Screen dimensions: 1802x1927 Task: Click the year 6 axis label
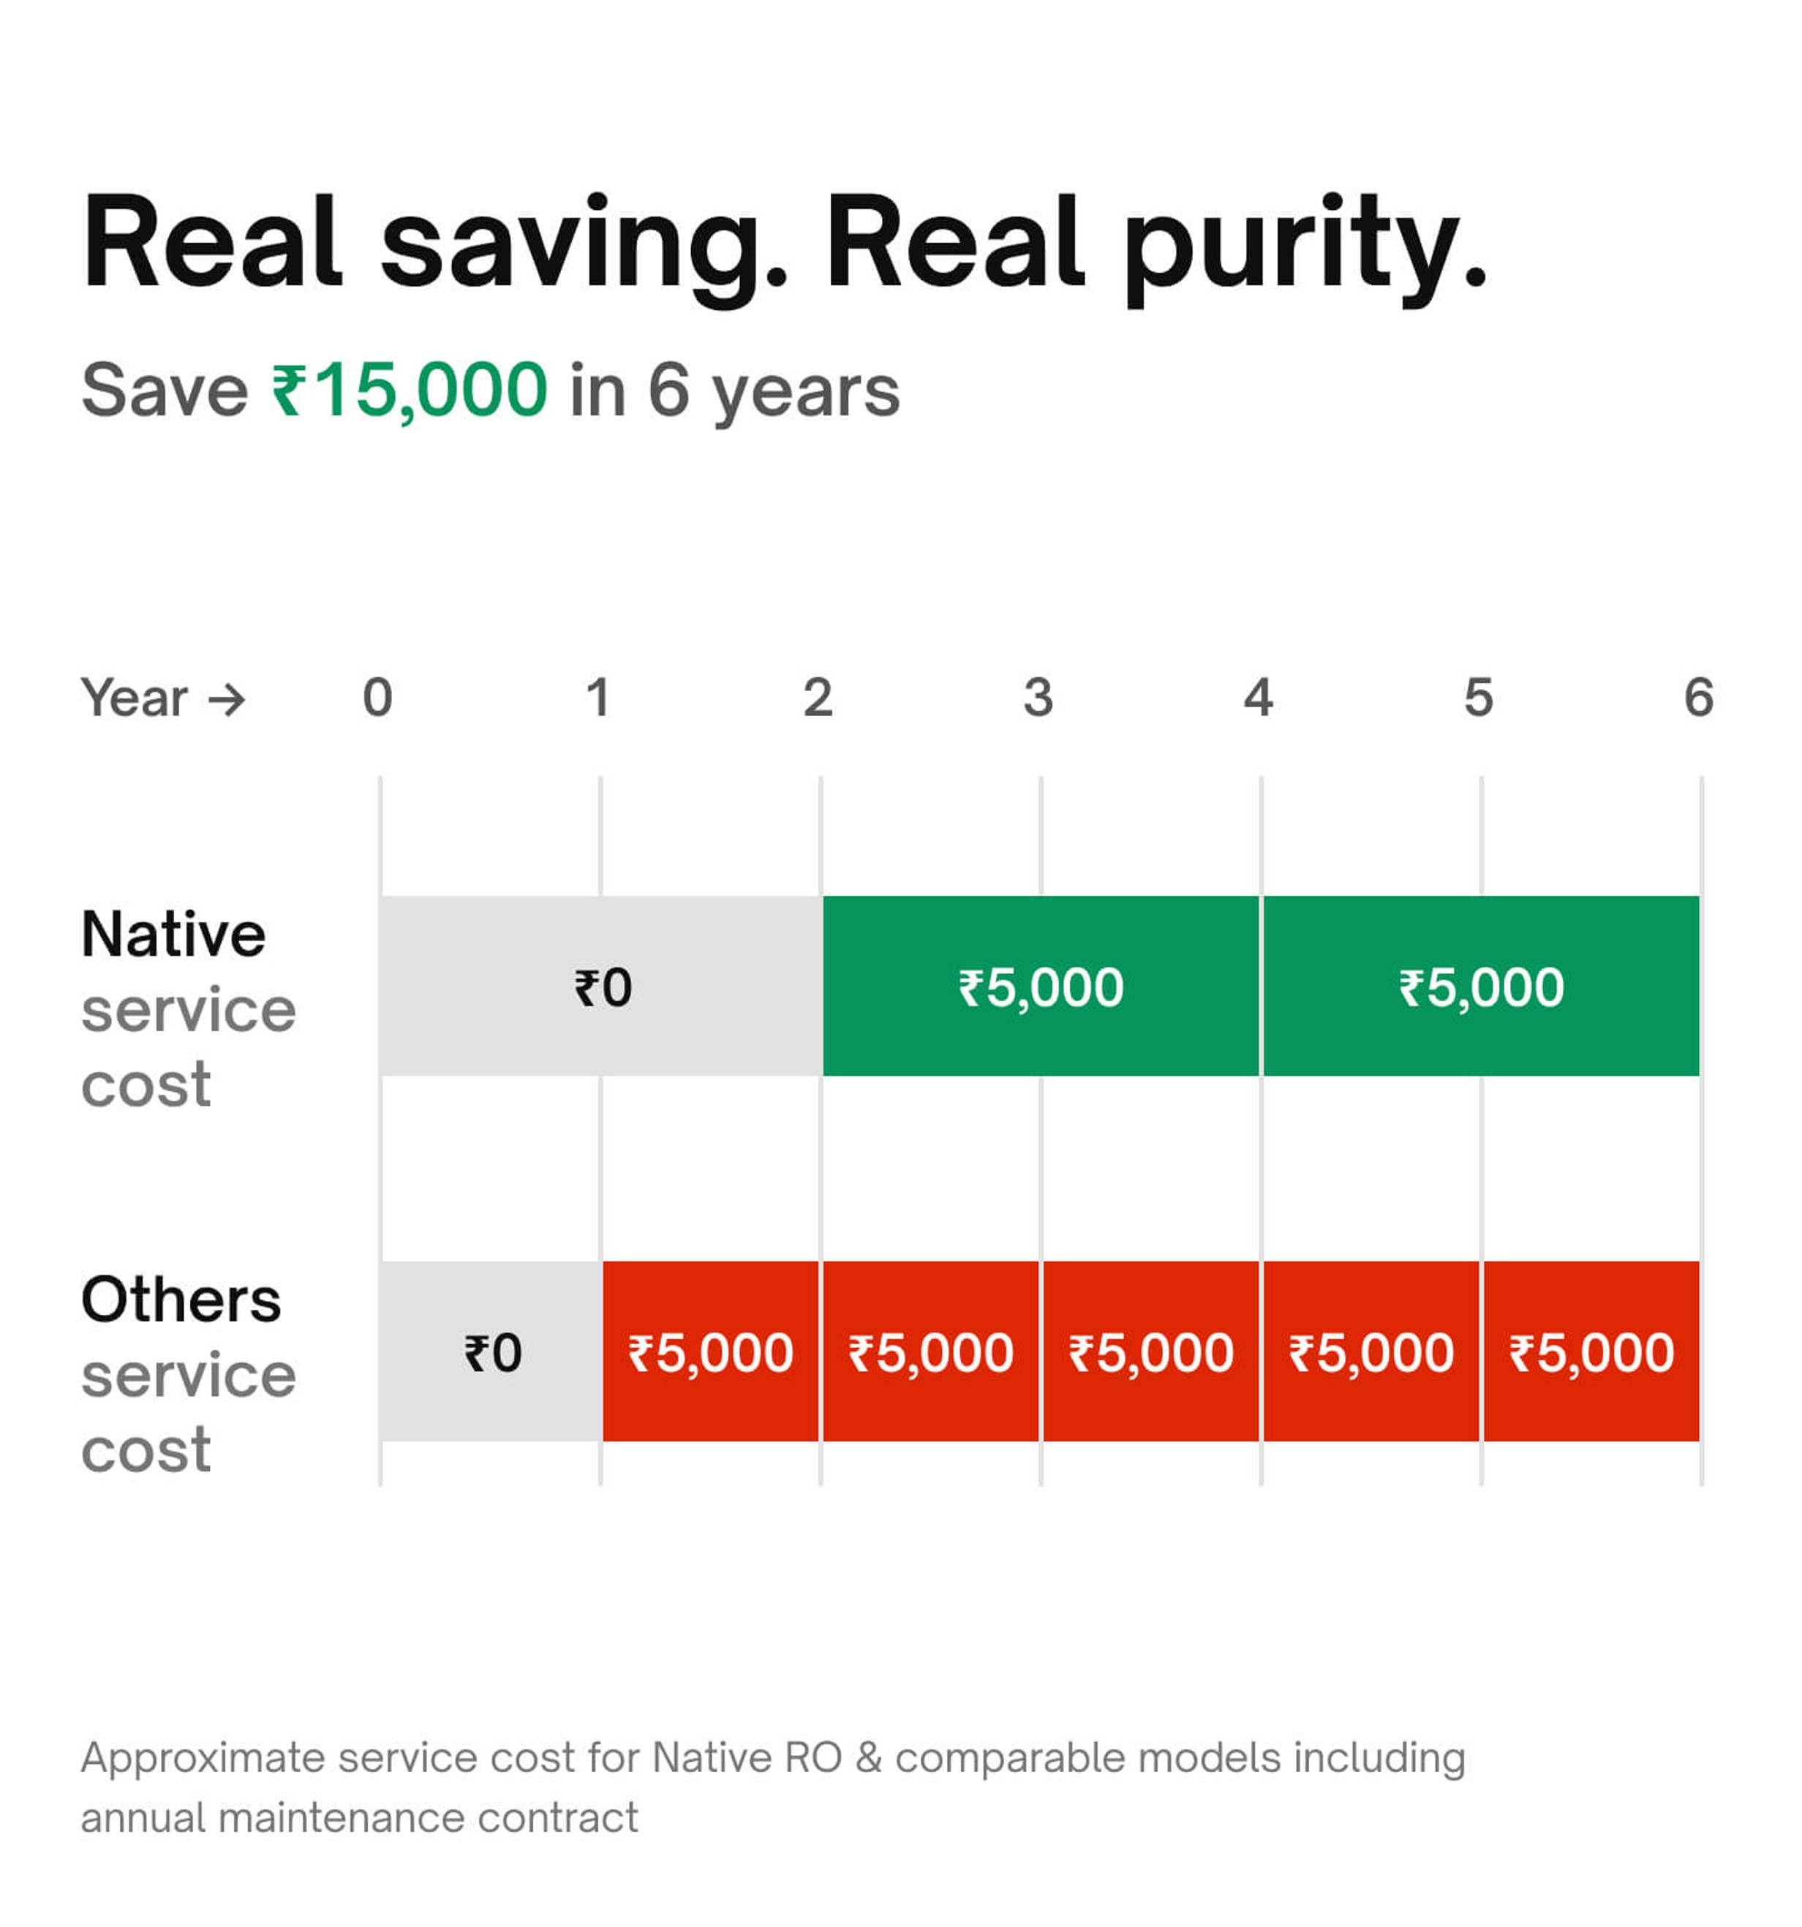pyautogui.click(x=1698, y=698)
